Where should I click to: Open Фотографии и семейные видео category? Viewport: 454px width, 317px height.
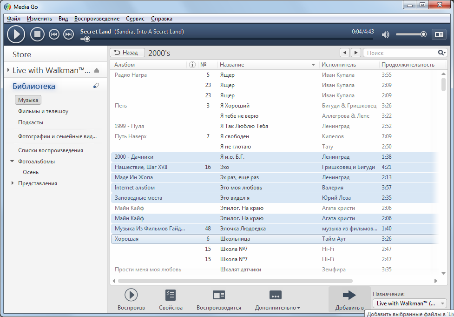(x=57, y=136)
